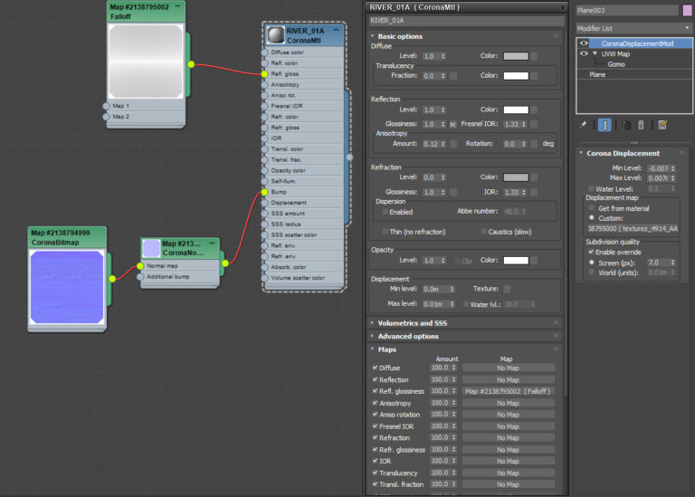The height and width of the screenshot is (497, 695).
Task: Select 'Get from material' radio option
Action: tap(592, 207)
